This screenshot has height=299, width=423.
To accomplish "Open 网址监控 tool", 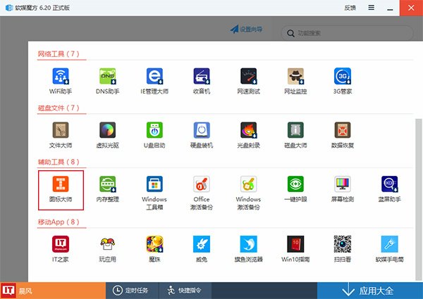I will [295, 81].
